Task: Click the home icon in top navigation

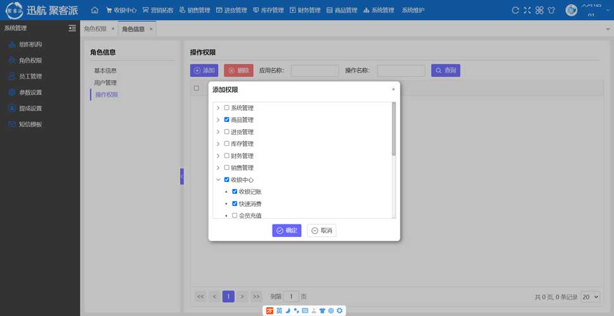Action: coord(95,10)
